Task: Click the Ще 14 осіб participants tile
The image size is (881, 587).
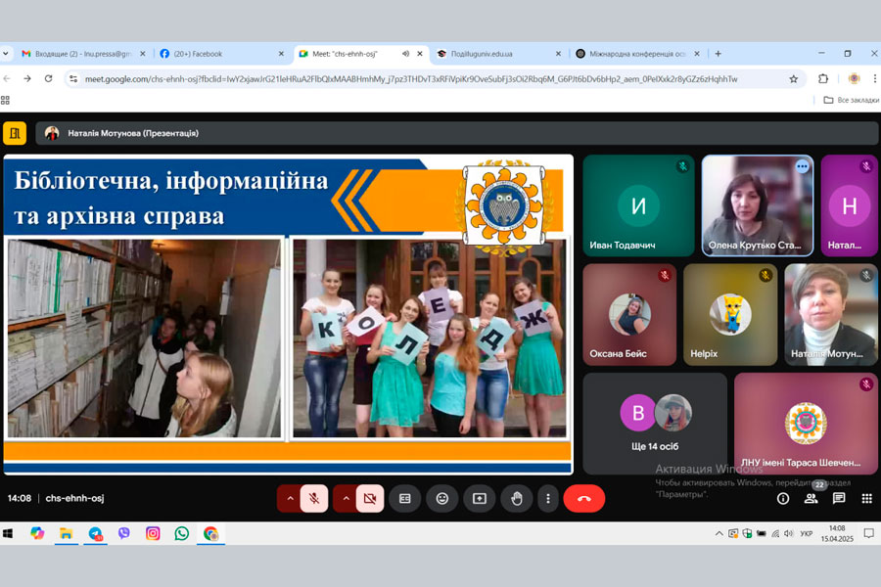Action: [655, 423]
